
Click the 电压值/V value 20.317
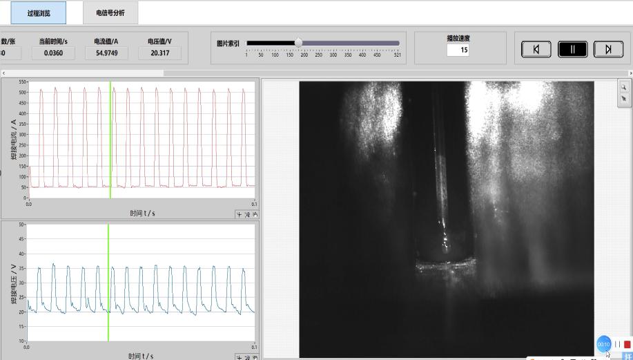[160, 53]
